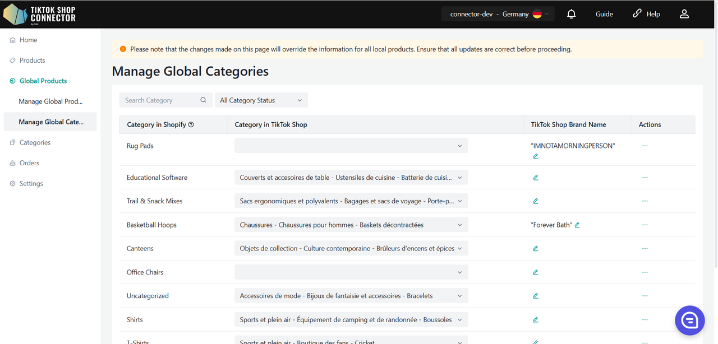This screenshot has height=344, width=718.
Task: Click the TikTok Shop Connector logo
Action: [39, 14]
